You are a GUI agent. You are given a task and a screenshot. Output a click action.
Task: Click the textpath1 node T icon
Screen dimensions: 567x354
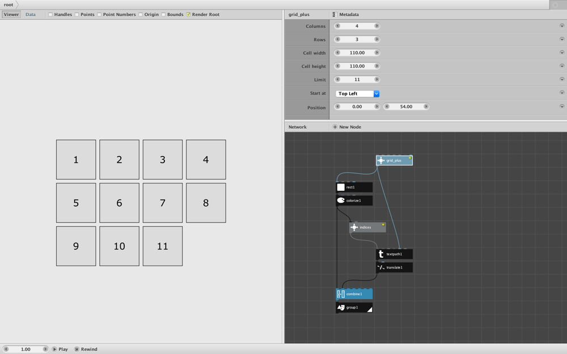(x=381, y=254)
